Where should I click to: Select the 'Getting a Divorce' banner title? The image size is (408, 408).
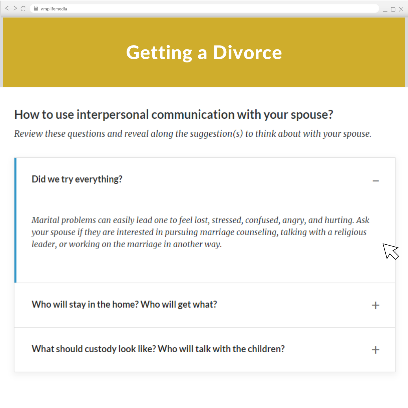(x=204, y=53)
